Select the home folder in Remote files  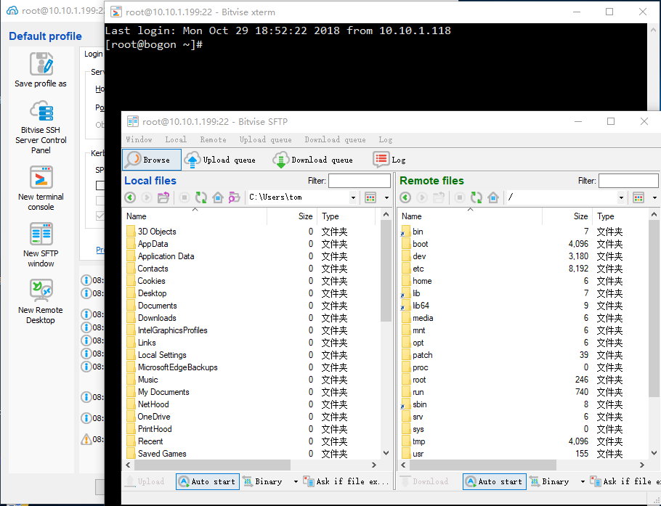(x=422, y=281)
